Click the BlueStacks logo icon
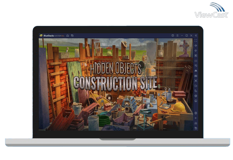Screen dimensions: 233x160 pos(41,36)
